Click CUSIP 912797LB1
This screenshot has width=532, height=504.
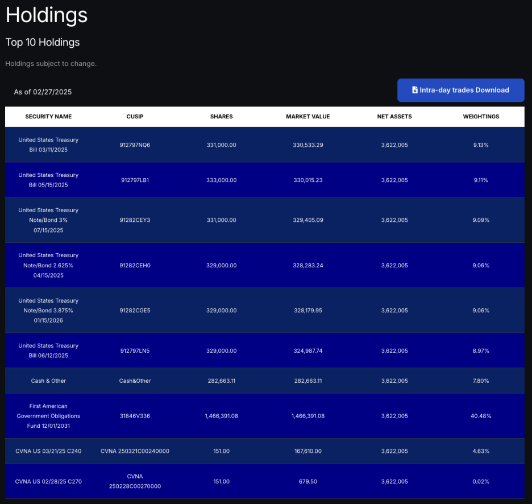click(135, 180)
